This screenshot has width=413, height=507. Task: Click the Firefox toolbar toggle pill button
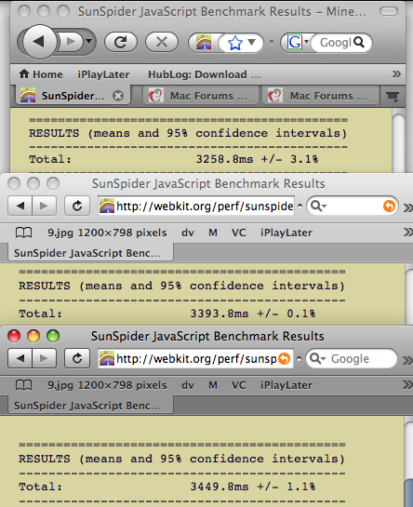(389, 12)
